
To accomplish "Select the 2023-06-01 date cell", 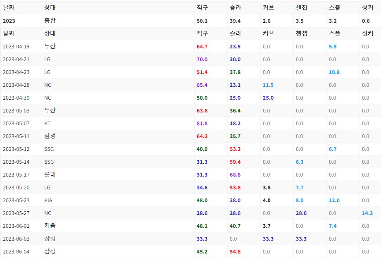I will (x=16, y=226).
